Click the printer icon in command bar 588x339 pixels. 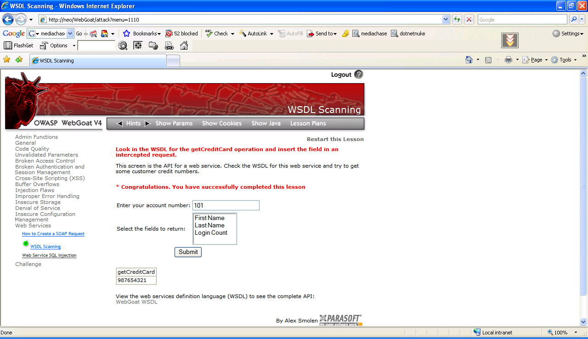click(508, 60)
